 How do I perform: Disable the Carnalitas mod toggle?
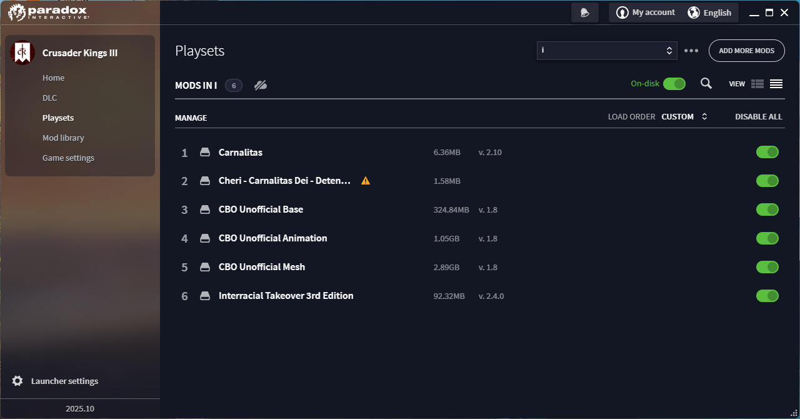tap(767, 152)
